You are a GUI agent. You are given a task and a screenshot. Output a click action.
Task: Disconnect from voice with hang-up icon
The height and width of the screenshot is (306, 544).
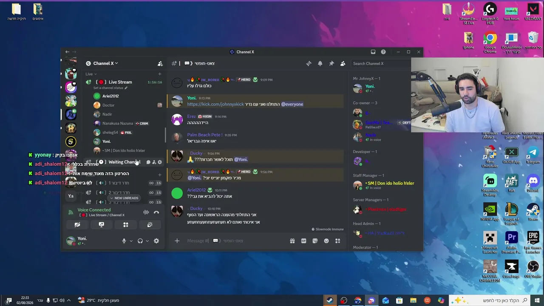point(156,212)
